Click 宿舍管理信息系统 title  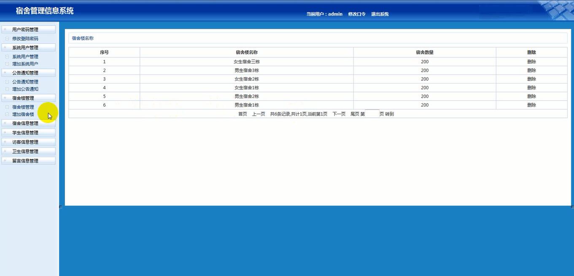point(45,11)
